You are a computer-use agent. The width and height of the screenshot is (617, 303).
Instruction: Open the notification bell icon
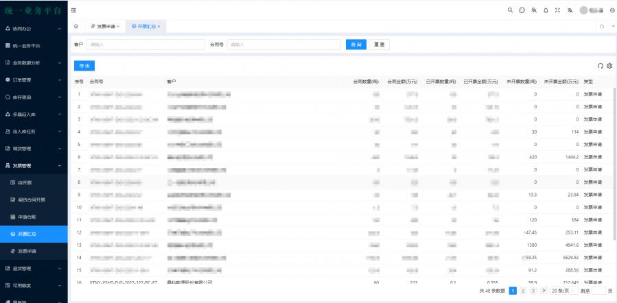pos(545,10)
